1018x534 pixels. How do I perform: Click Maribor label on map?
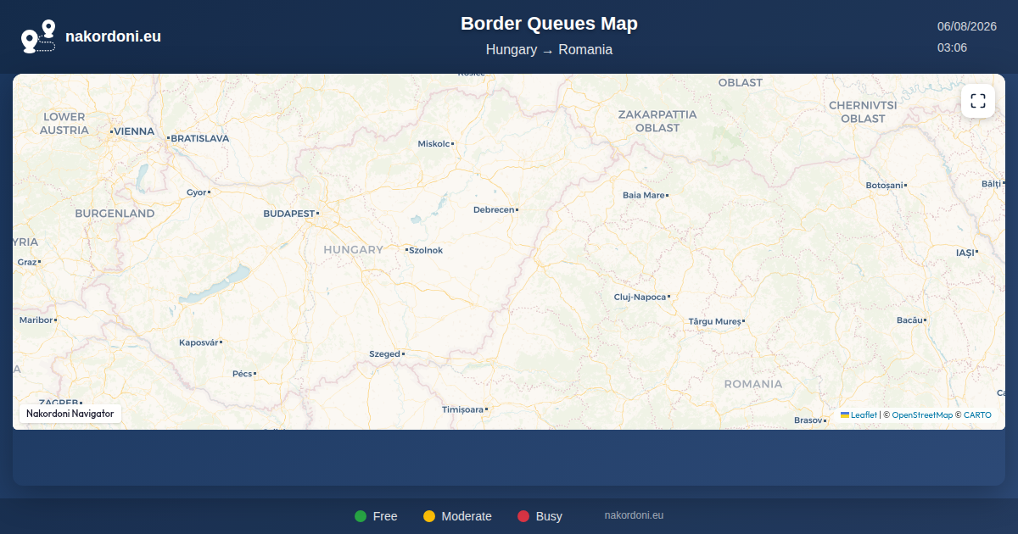38,320
